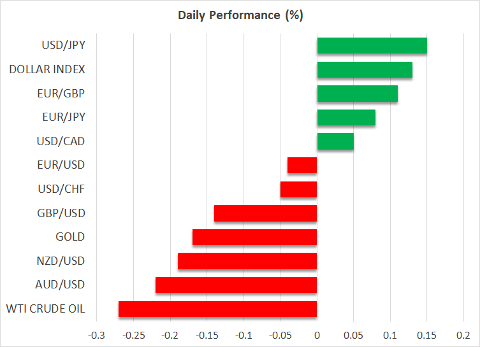Select the -0.3 axis tick label
The width and height of the screenshot is (480, 347).
96,336
